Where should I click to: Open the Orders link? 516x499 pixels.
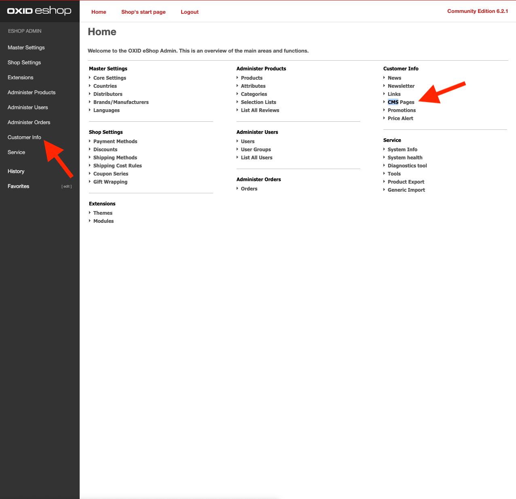[249, 188]
